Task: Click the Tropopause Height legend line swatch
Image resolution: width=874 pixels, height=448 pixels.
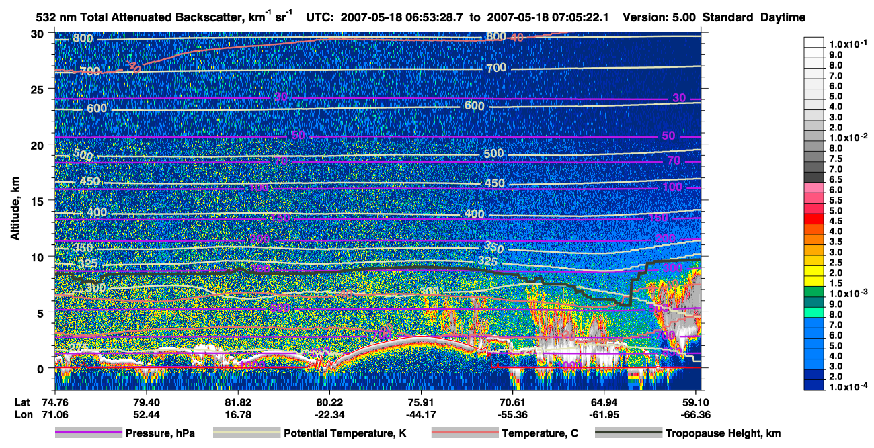Action: [x=629, y=433]
